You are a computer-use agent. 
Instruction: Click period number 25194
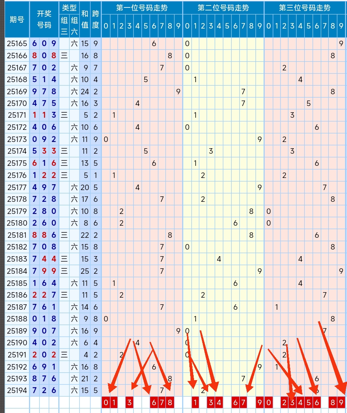(x=17, y=390)
